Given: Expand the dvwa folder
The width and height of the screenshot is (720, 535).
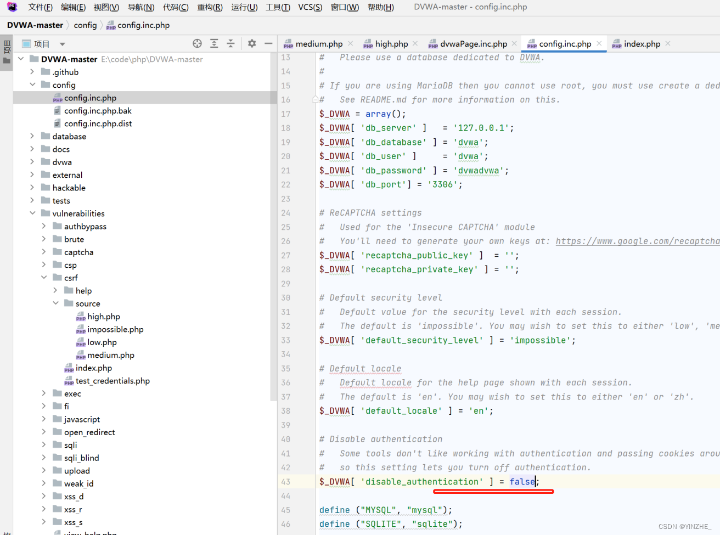Looking at the screenshot, I should (x=32, y=162).
